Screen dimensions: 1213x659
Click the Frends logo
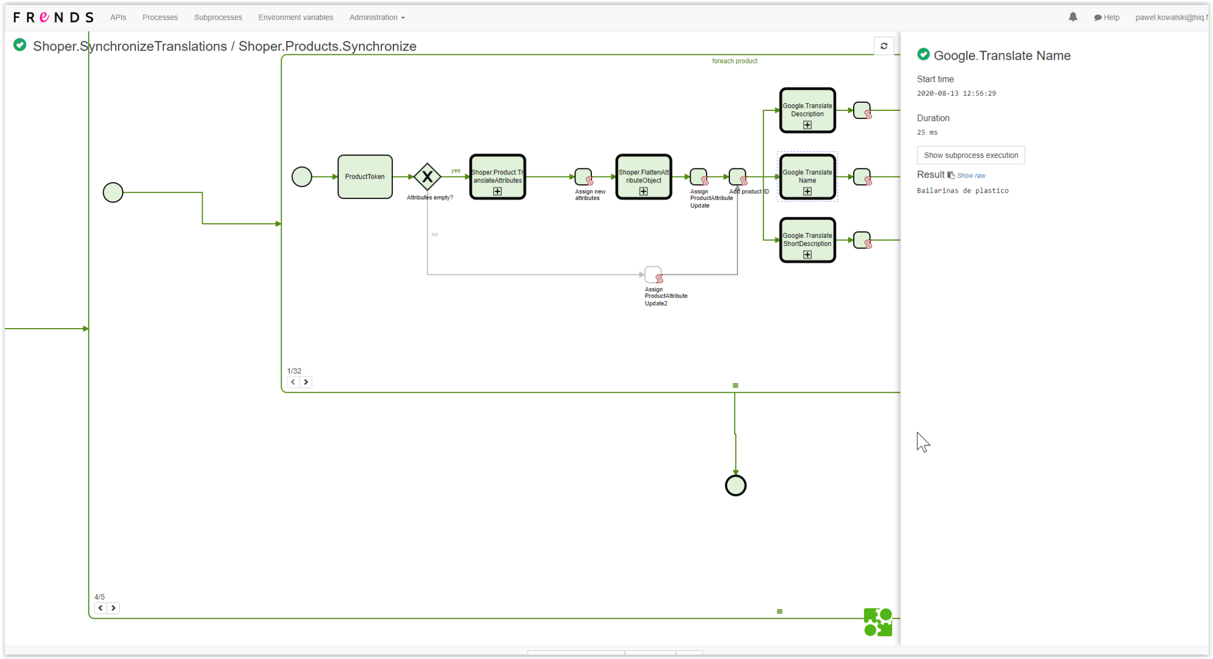pyautogui.click(x=53, y=17)
